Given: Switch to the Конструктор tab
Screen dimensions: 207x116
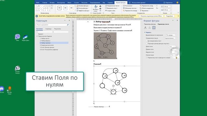Looking at the screenshot, I should click(61, 3).
